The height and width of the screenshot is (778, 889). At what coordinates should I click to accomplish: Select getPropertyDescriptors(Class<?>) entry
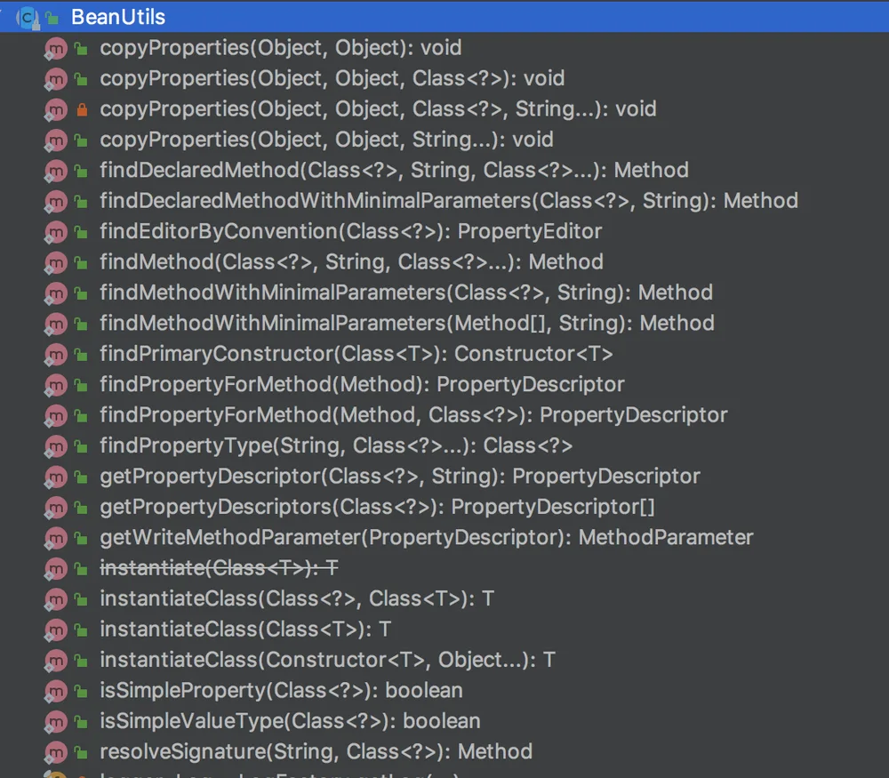point(377,507)
